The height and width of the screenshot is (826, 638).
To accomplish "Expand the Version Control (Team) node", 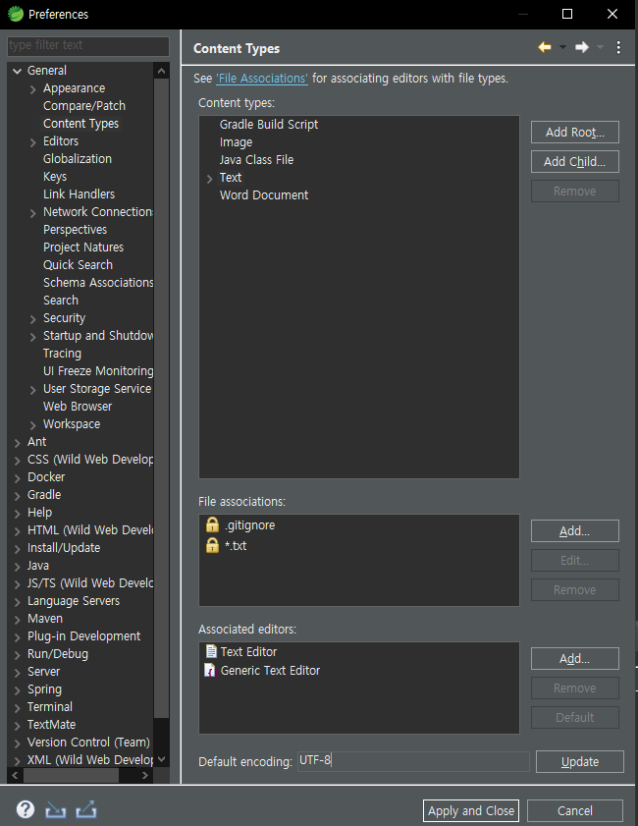I will pos(18,743).
